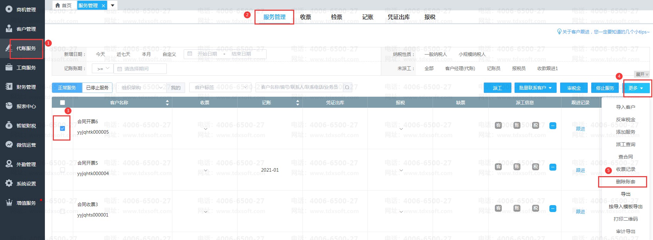The width and height of the screenshot is (653, 240).
Task: Check the 合同开票5 row checkbox
Action: tap(63, 170)
